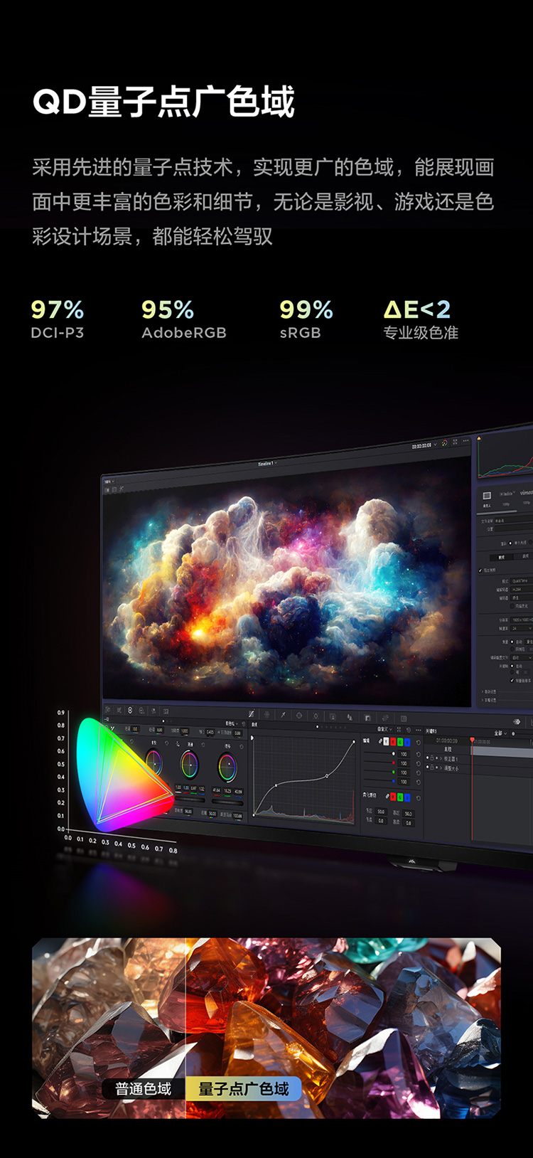Select the 主控 keyframe row
533x1158 pixels.
tap(448, 749)
